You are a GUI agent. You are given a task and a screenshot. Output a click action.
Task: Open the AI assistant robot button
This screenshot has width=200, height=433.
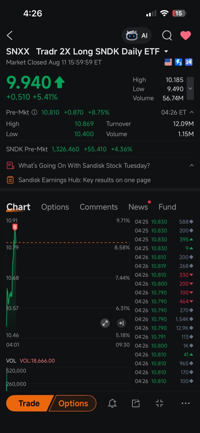(x=137, y=36)
